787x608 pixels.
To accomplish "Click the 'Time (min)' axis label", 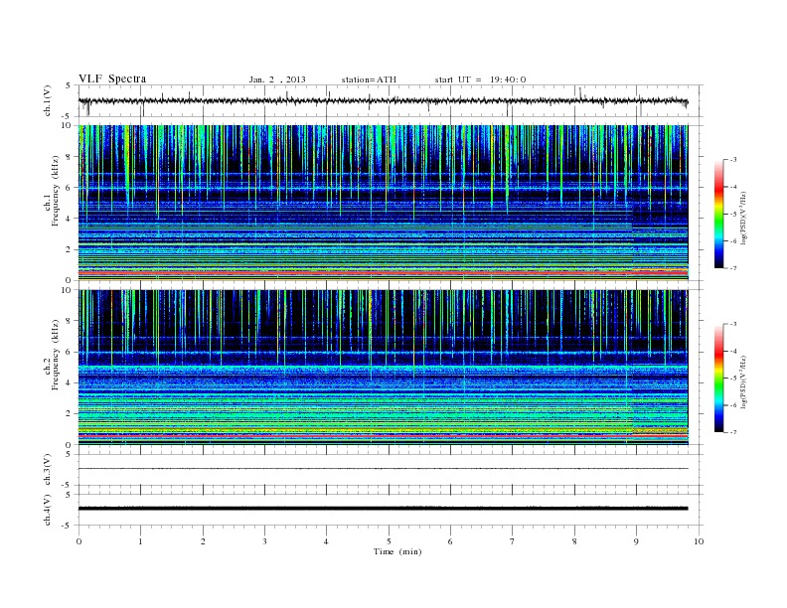I will click(x=397, y=551).
